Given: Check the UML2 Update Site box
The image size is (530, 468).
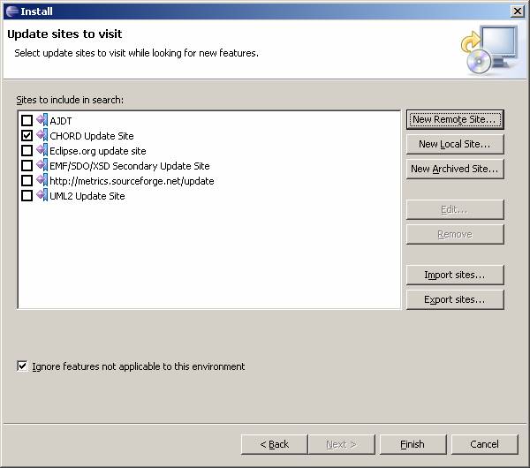Looking at the screenshot, I should click(x=26, y=196).
